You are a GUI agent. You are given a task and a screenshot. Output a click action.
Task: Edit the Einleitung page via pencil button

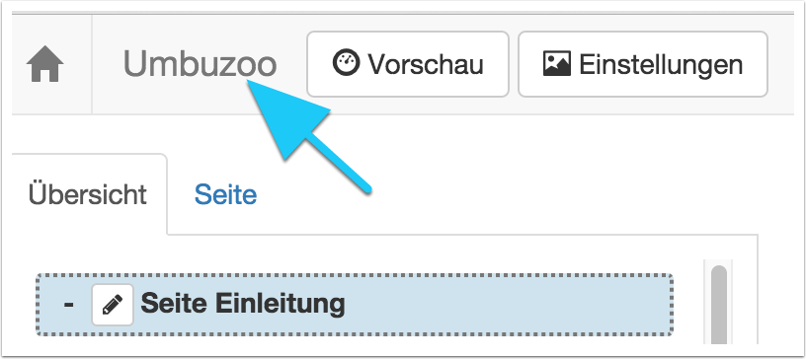point(113,305)
